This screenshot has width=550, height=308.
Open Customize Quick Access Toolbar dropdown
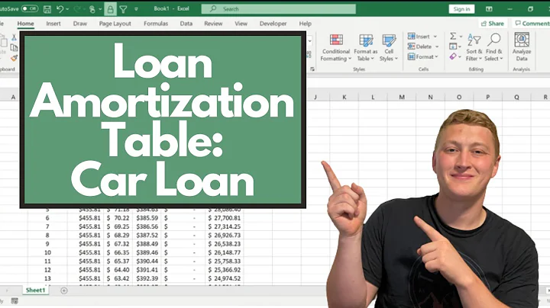click(x=136, y=9)
